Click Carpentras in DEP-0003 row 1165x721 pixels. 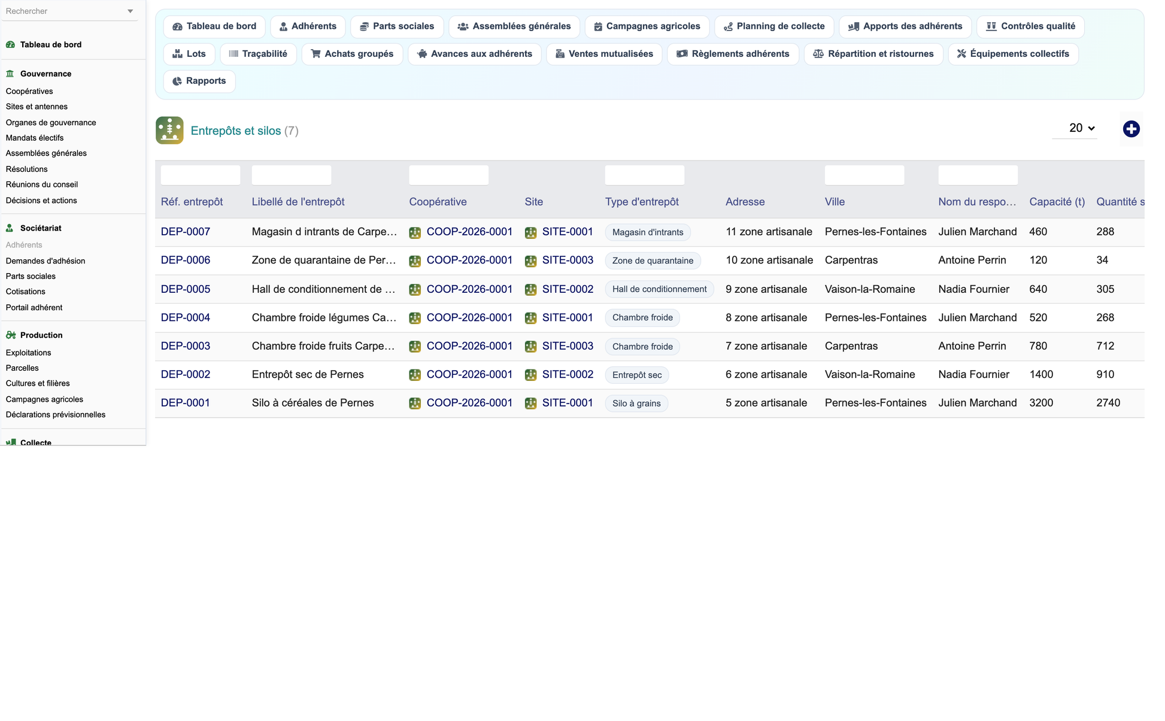(851, 346)
